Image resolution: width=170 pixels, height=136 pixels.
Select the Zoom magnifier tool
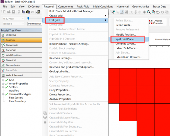click(149, 12)
